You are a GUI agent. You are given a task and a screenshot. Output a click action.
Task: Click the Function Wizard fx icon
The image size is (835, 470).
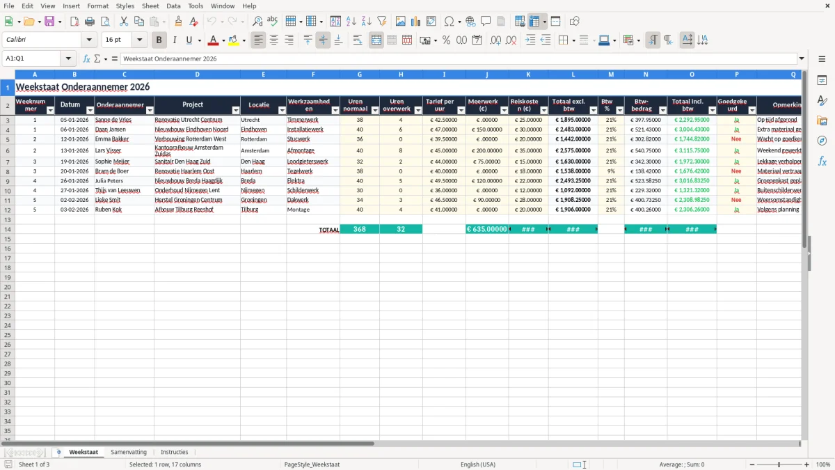[x=86, y=58]
